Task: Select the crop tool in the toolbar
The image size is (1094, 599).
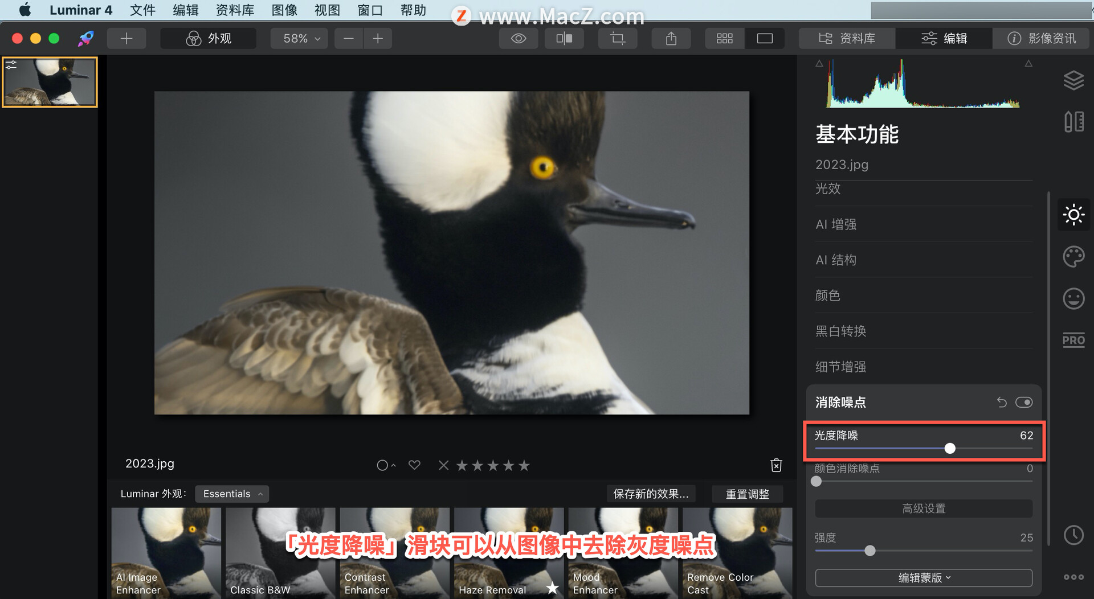Action: [x=618, y=38]
